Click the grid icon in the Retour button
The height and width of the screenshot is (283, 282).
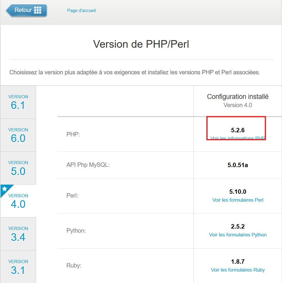coord(38,10)
